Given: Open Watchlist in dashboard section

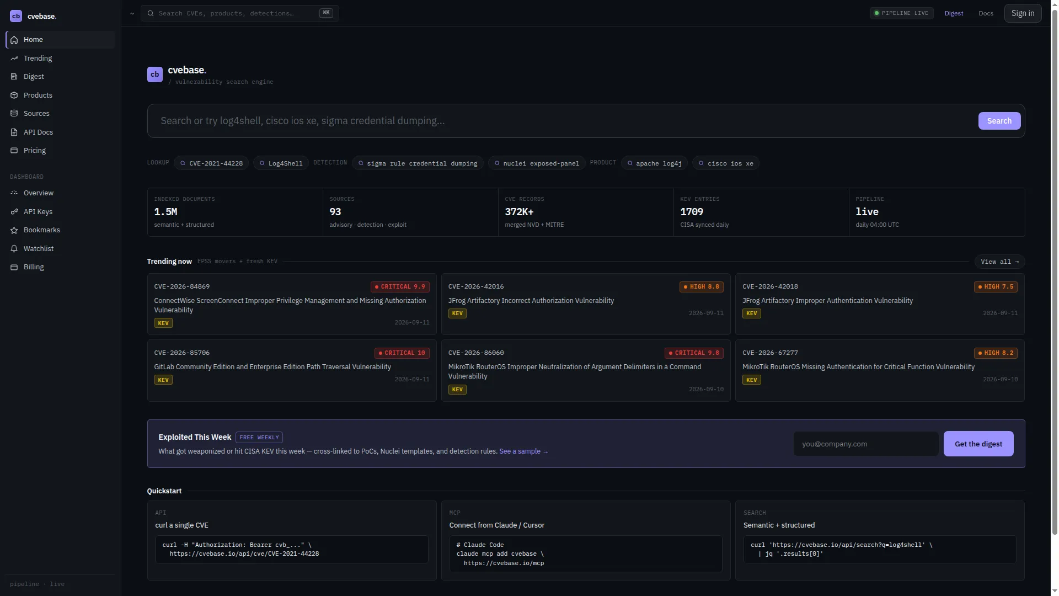Looking at the screenshot, I should 60,249.
